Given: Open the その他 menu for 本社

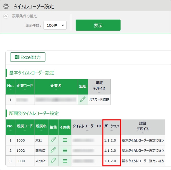Looking at the screenshot, I should [65, 140].
